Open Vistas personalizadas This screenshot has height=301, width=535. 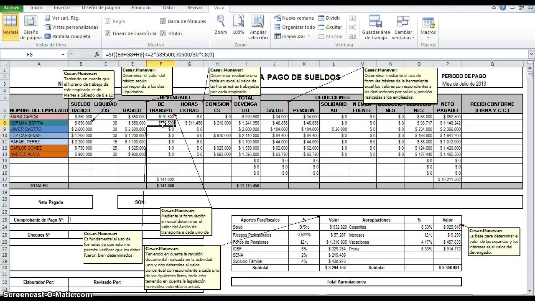71,27
